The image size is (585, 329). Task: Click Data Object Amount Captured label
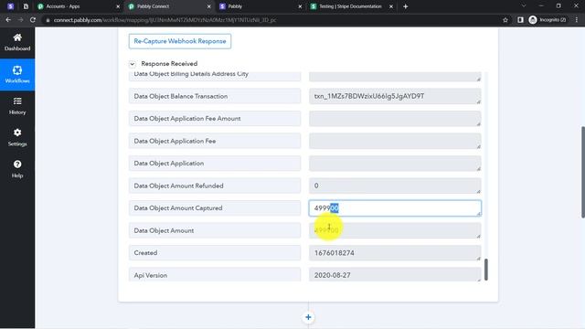click(x=178, y=208)
